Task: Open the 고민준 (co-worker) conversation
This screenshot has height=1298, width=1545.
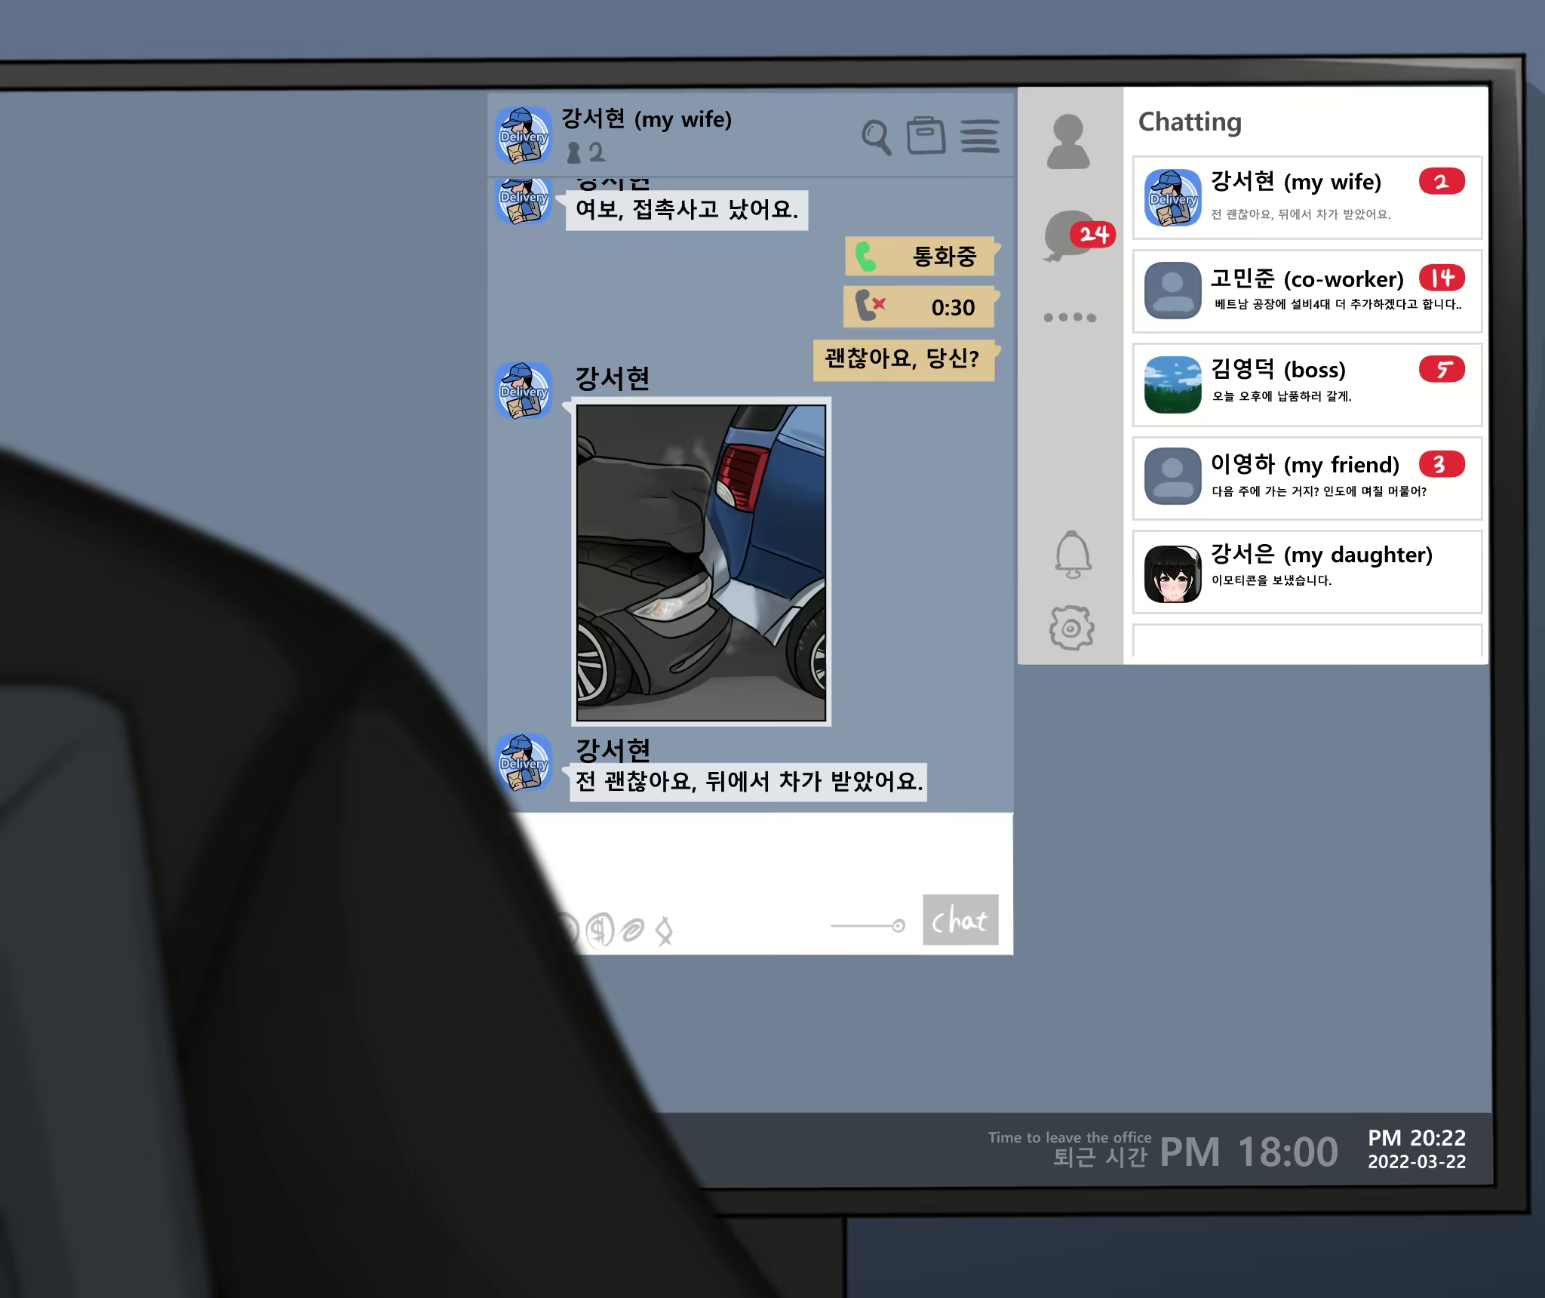Action: click(1307, 291)
